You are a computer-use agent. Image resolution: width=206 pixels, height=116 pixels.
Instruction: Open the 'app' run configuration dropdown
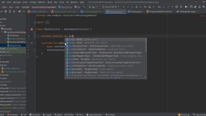[93, 7]
